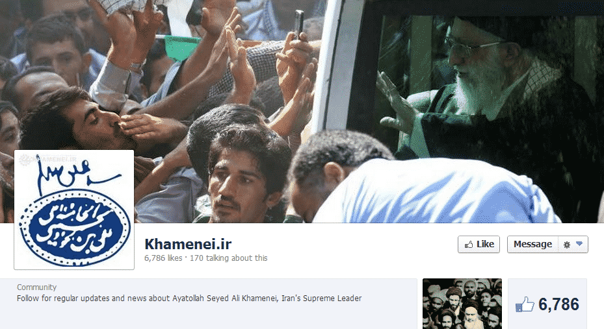Open the cover photo of the crowd
604x329 pixels.
click(302, 112)
